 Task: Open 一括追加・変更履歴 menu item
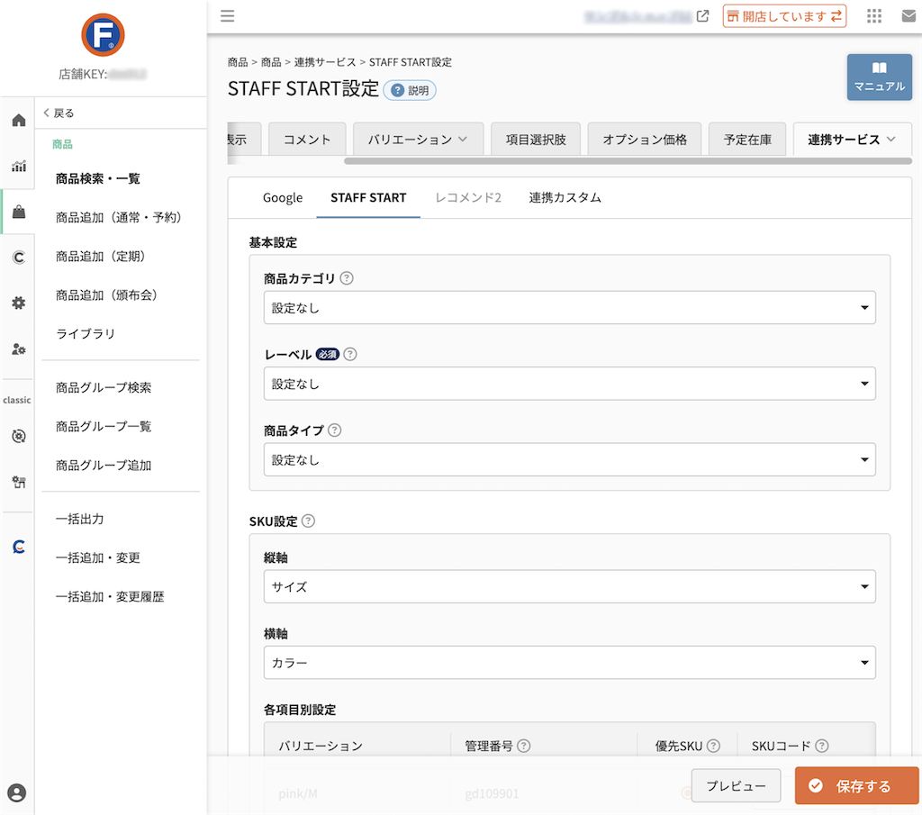coord(109,596)
